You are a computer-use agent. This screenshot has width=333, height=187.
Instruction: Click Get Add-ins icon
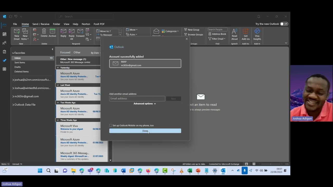point(246,35)
